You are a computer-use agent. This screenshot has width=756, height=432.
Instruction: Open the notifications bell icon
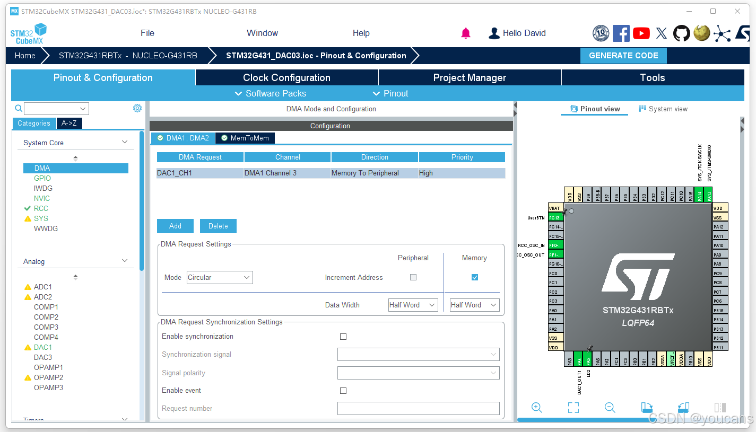point(466,33)
